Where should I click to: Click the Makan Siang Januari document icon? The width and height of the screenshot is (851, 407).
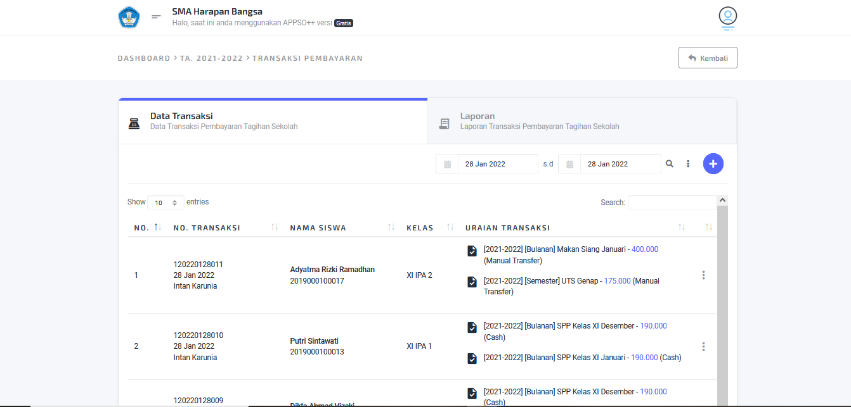(472, 251)
